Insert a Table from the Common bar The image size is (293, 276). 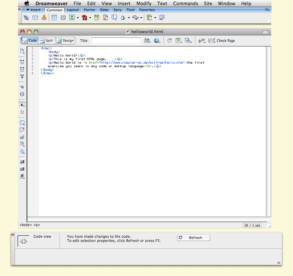click(54, 17)
